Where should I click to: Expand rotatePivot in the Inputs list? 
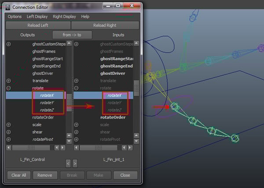click(76, 139)
